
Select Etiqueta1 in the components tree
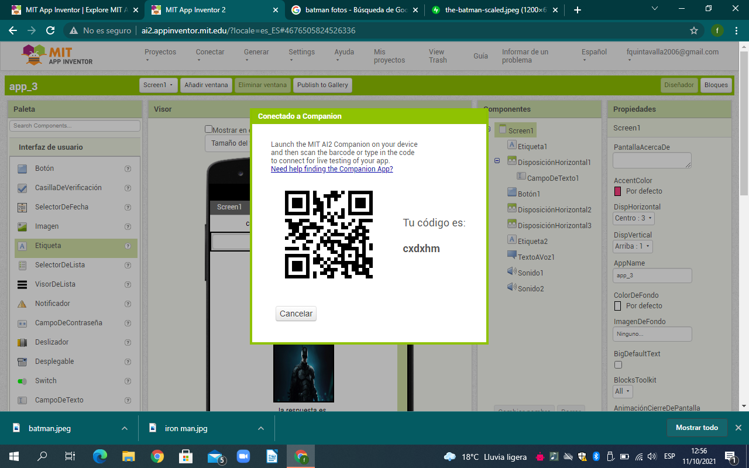(532, 146)
